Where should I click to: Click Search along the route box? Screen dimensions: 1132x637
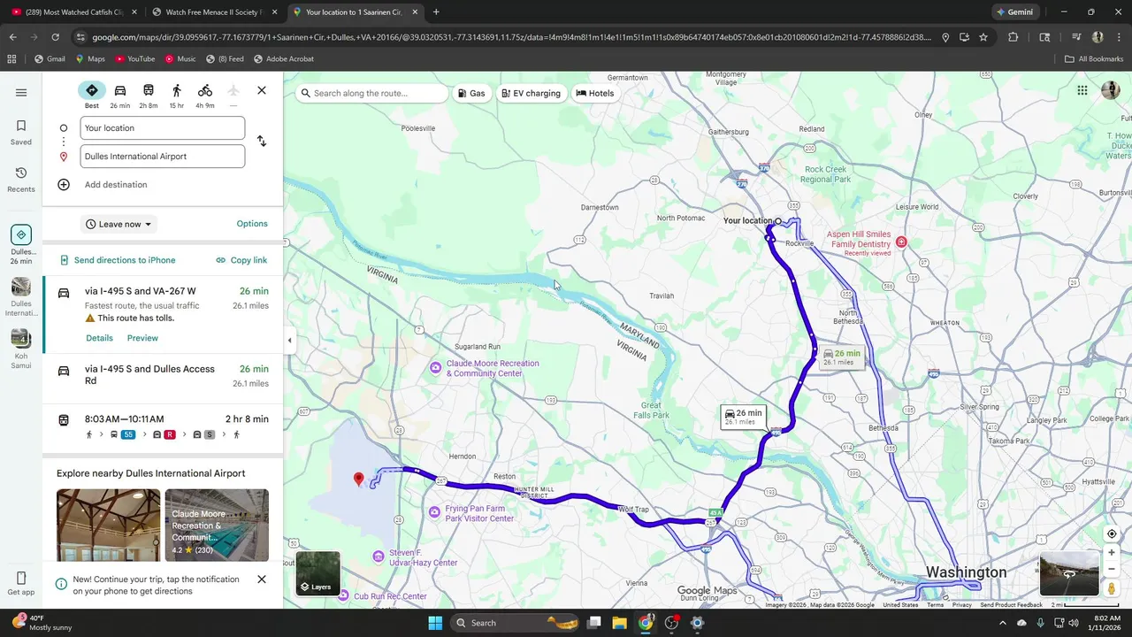coord(371,93)
